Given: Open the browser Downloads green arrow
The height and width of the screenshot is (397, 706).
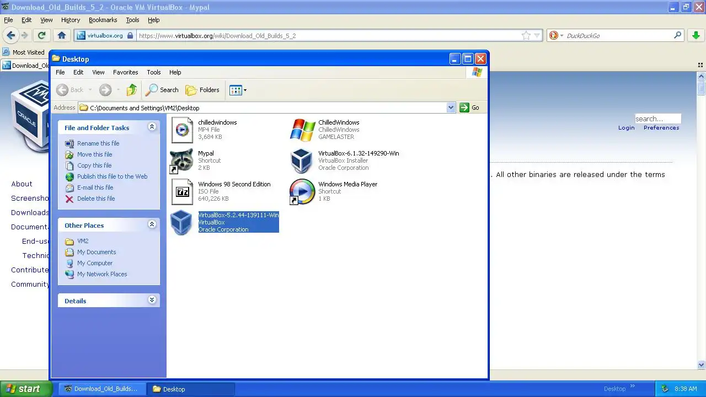Looking at the screenshot, I should [x=696, y=35].
